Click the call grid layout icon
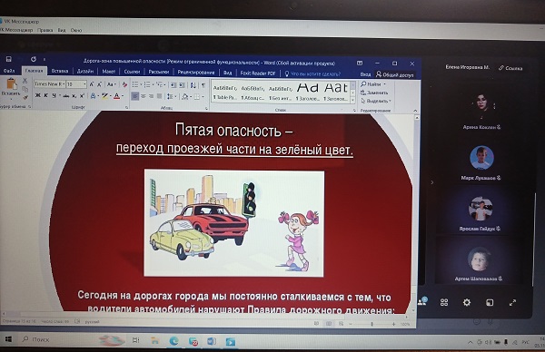Viewport: 545px width, 352px height. click(x=444, y=302)
